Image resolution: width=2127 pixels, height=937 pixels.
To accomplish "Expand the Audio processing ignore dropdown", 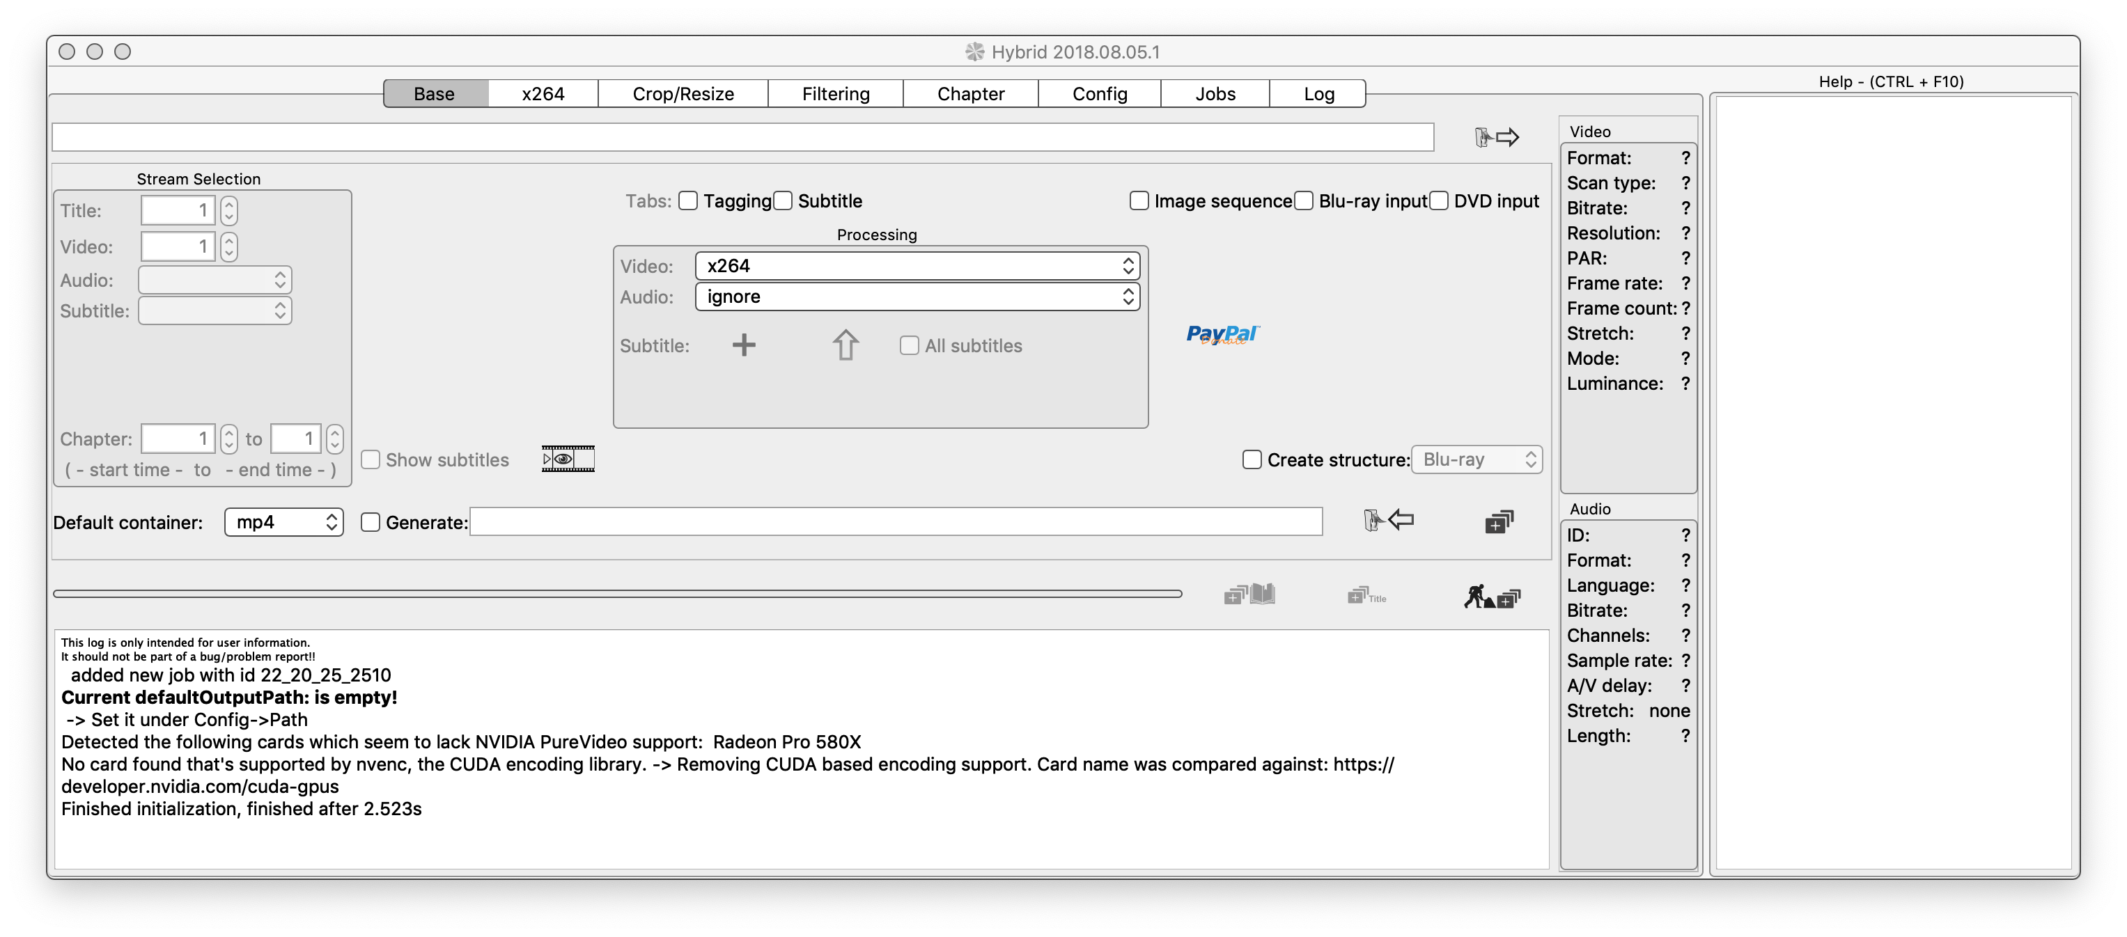I will point(917,297).
